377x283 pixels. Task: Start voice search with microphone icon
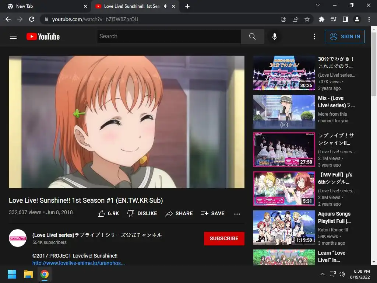pyautogui.click(x=275, y=36)
